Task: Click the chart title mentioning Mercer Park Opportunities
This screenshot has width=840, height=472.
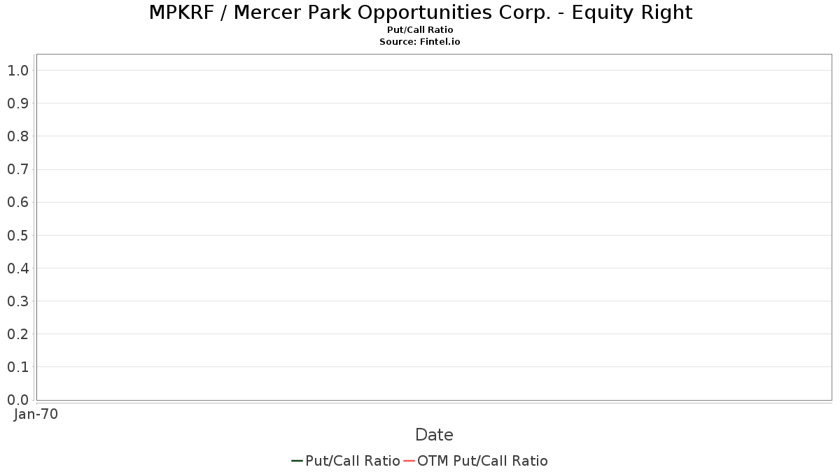Action: (420, 13)
